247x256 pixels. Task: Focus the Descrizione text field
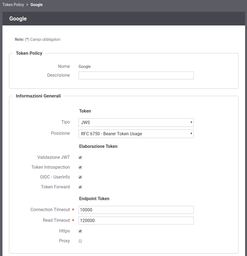click(136, 75)
